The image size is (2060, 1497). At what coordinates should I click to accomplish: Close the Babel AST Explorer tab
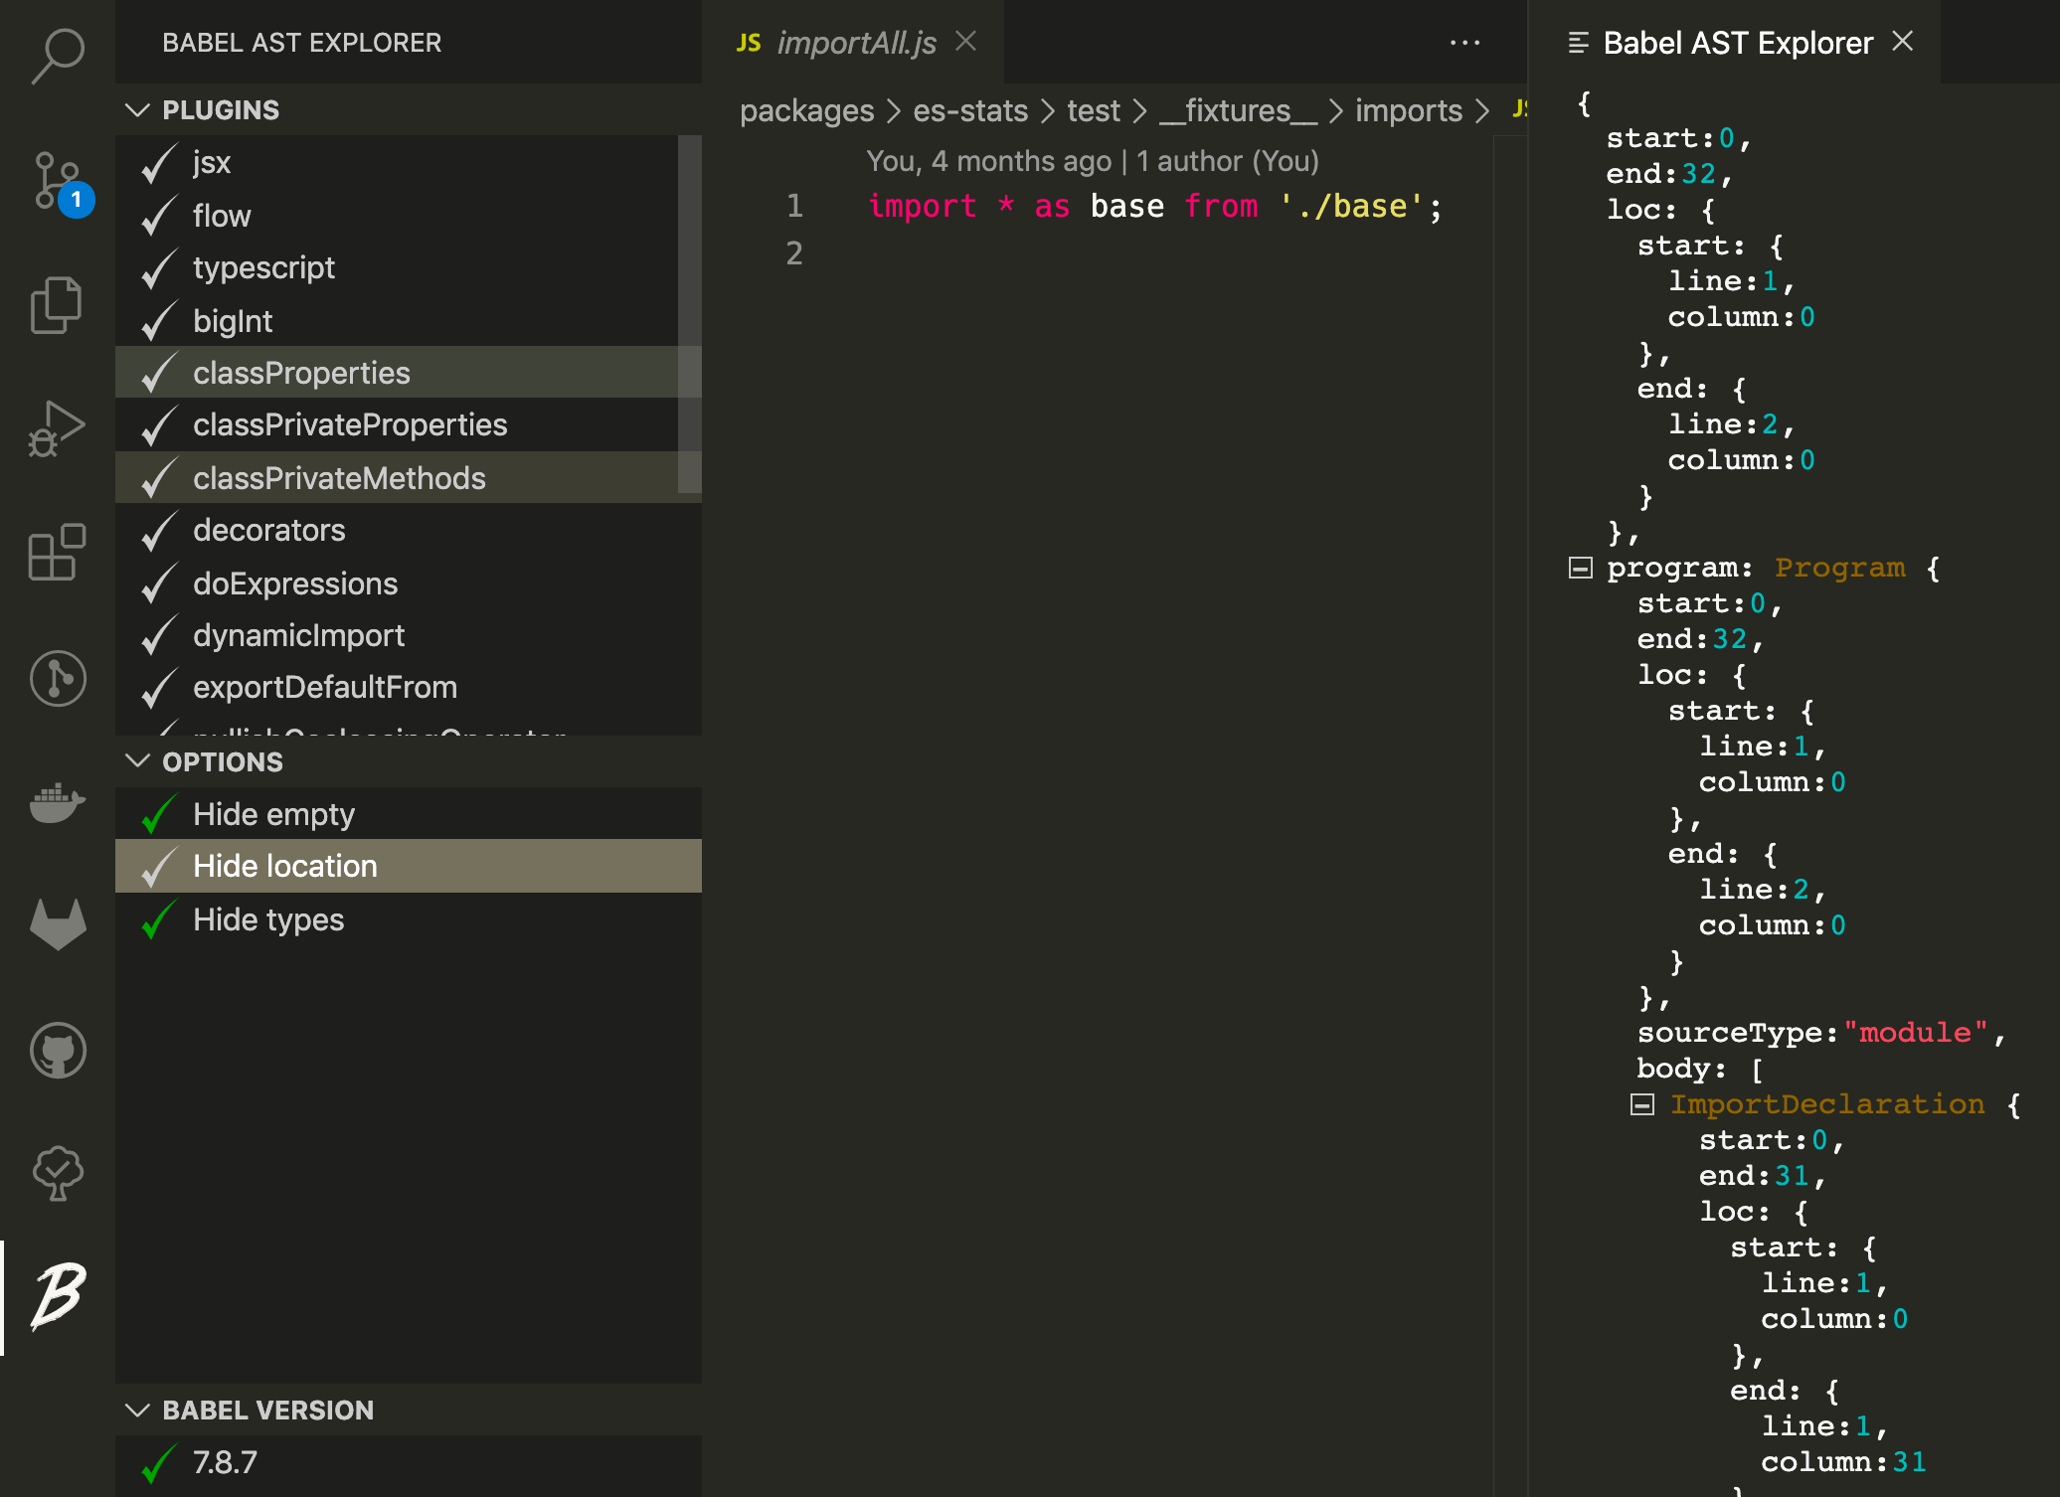1903,41
